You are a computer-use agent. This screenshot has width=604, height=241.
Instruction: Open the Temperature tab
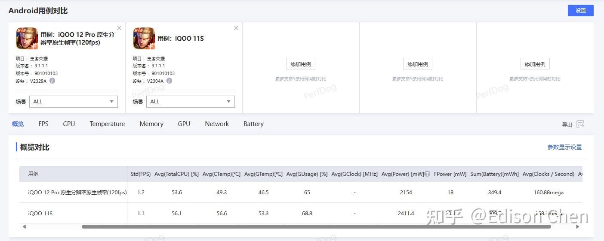[x=107, y=124]
